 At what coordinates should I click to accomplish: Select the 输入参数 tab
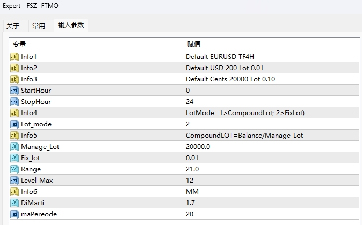[71, 25]
